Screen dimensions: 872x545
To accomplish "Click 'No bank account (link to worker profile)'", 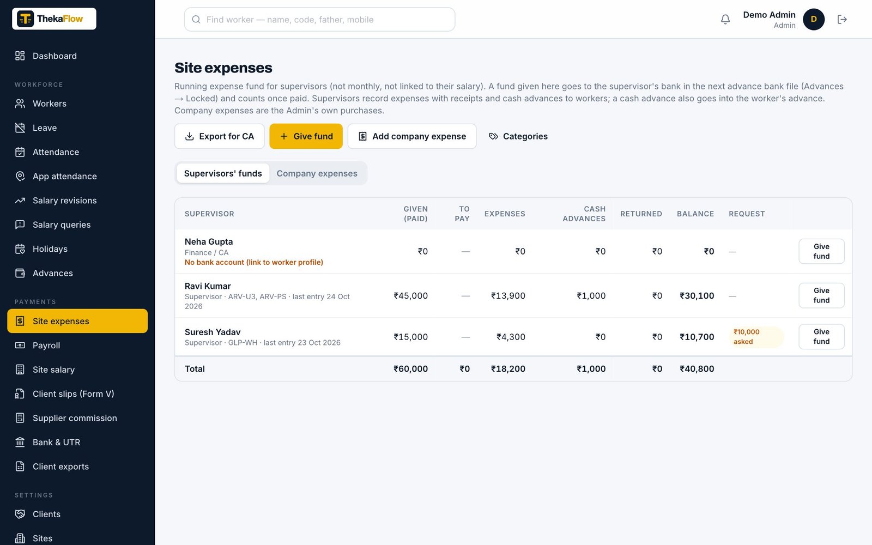I will (254, 262).
